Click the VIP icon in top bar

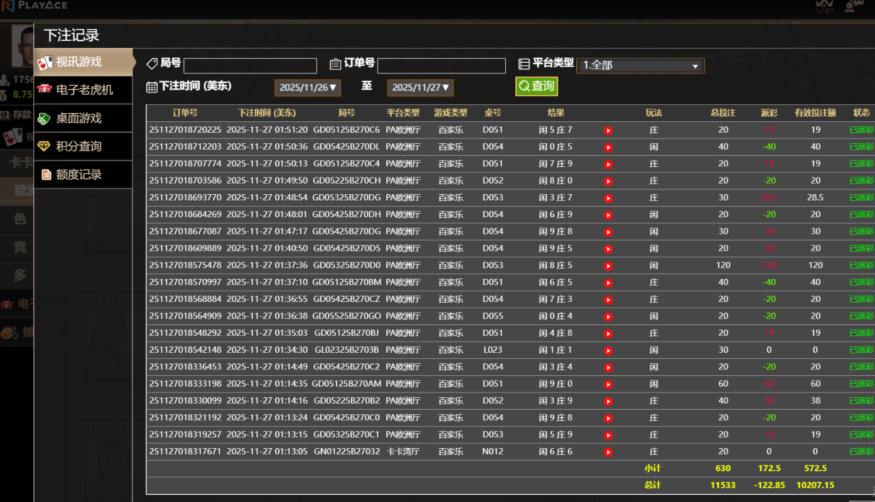(x=824, y=7)
